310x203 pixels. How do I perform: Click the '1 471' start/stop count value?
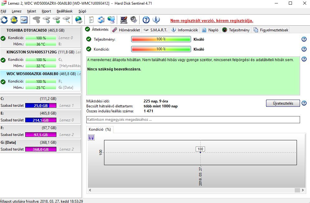pos(149,111)
